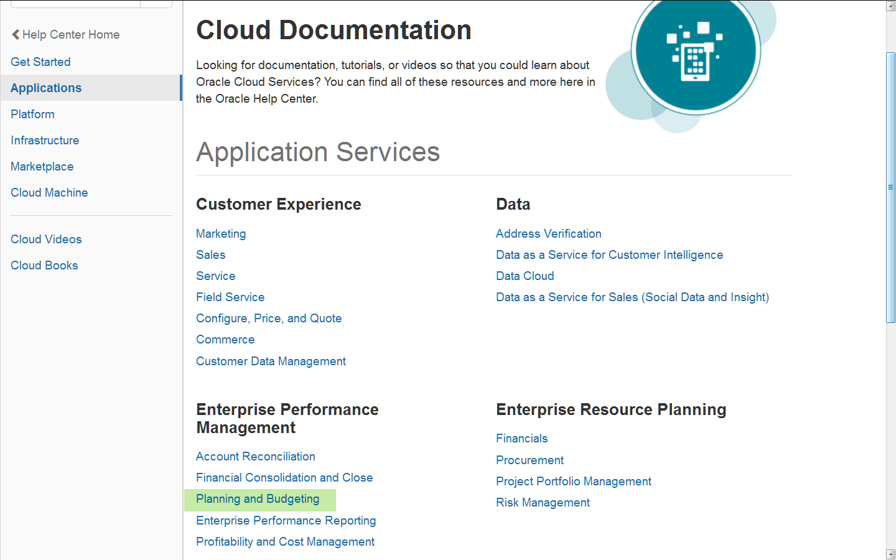Image resolution: width=896 pixels, height=560 pixels.
Task: Open the Get Started section
Action: [x=40, y=62]
